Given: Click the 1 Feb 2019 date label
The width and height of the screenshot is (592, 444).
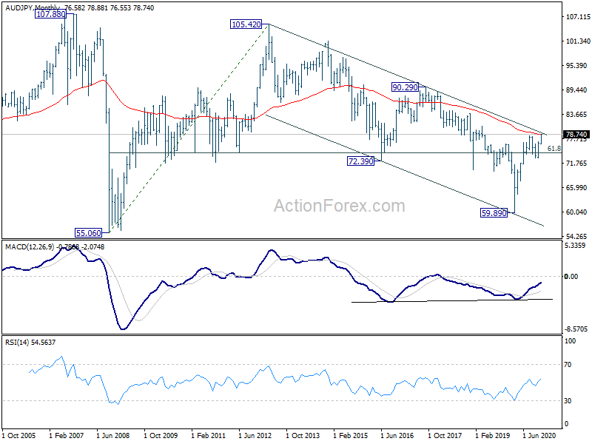Looking at the screenshot, I should (x=492, y=436).
